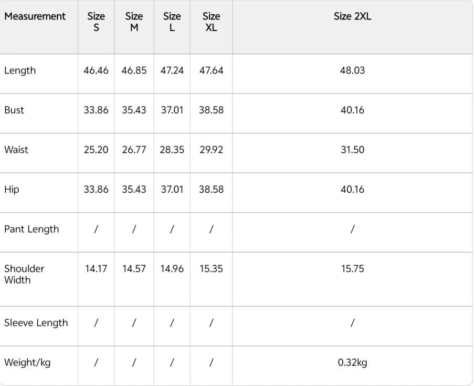Click the Length row label
This screenshot has width=474, height=386.
pos(20,70)
